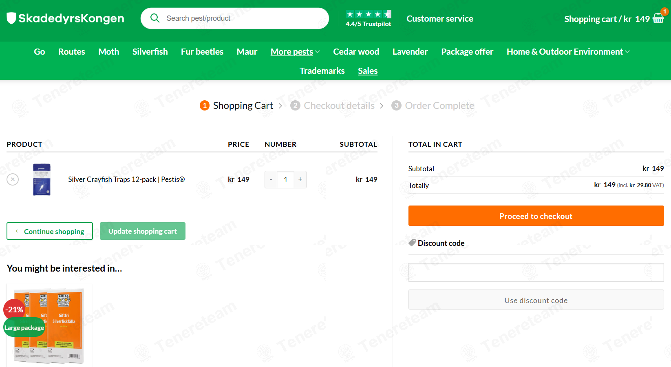Click the Customer service link
The width and height of the screenshot is (671, 367).
point(440,19)
